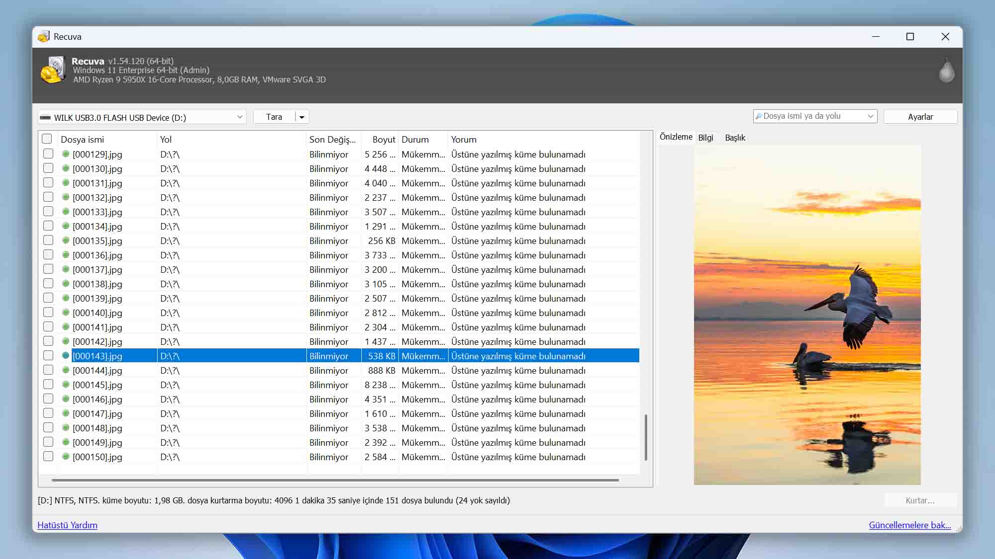This screenshot has height=559, width=995.
Task: Toggle the select-all checkbox in header
Action: (47, 139)
